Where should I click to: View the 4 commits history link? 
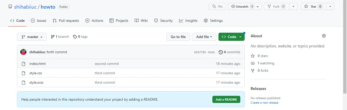coord(229,52)
